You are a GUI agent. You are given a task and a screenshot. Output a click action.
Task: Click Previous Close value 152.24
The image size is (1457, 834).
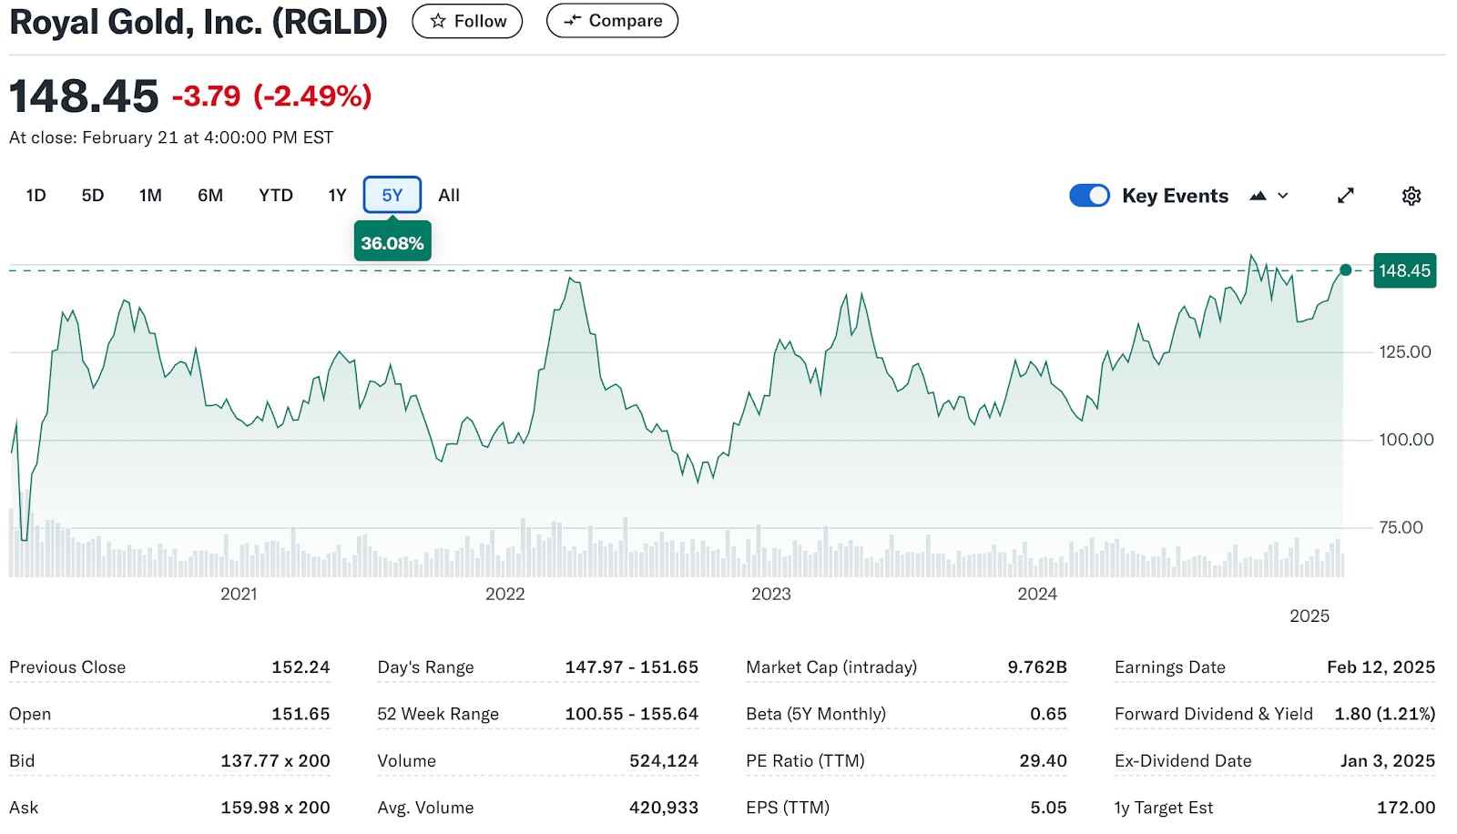pos(301,667)
